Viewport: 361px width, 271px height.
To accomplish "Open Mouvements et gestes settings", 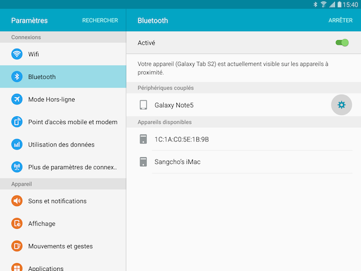I will pyautogui.click(x=63, y=246).
